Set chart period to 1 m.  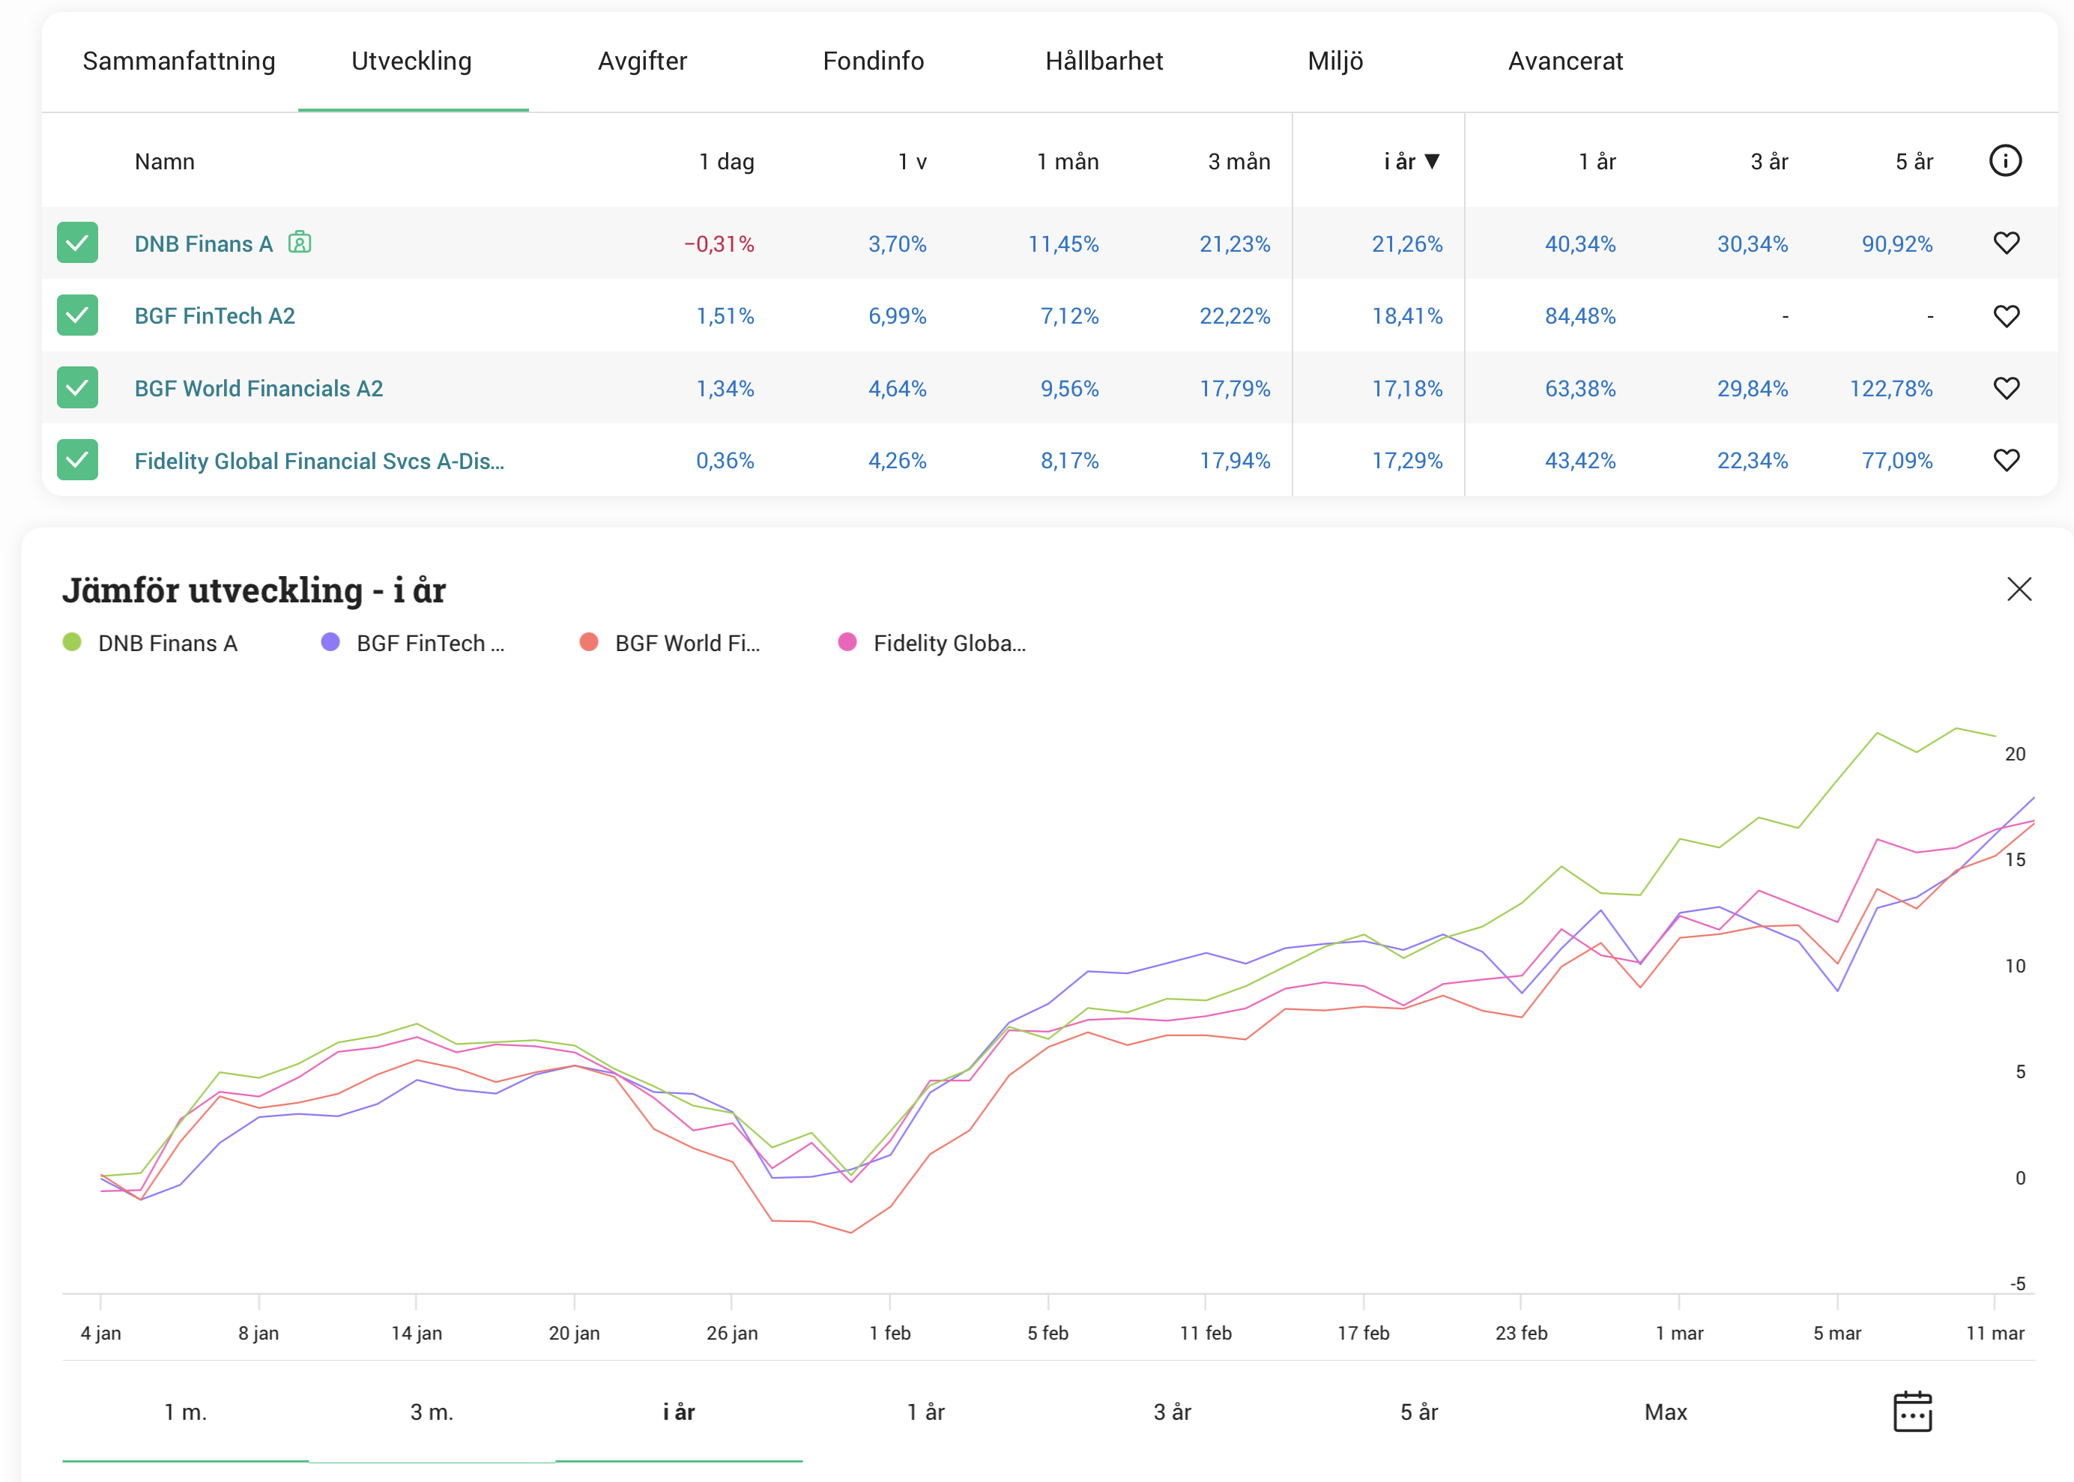click(185, 1412)
